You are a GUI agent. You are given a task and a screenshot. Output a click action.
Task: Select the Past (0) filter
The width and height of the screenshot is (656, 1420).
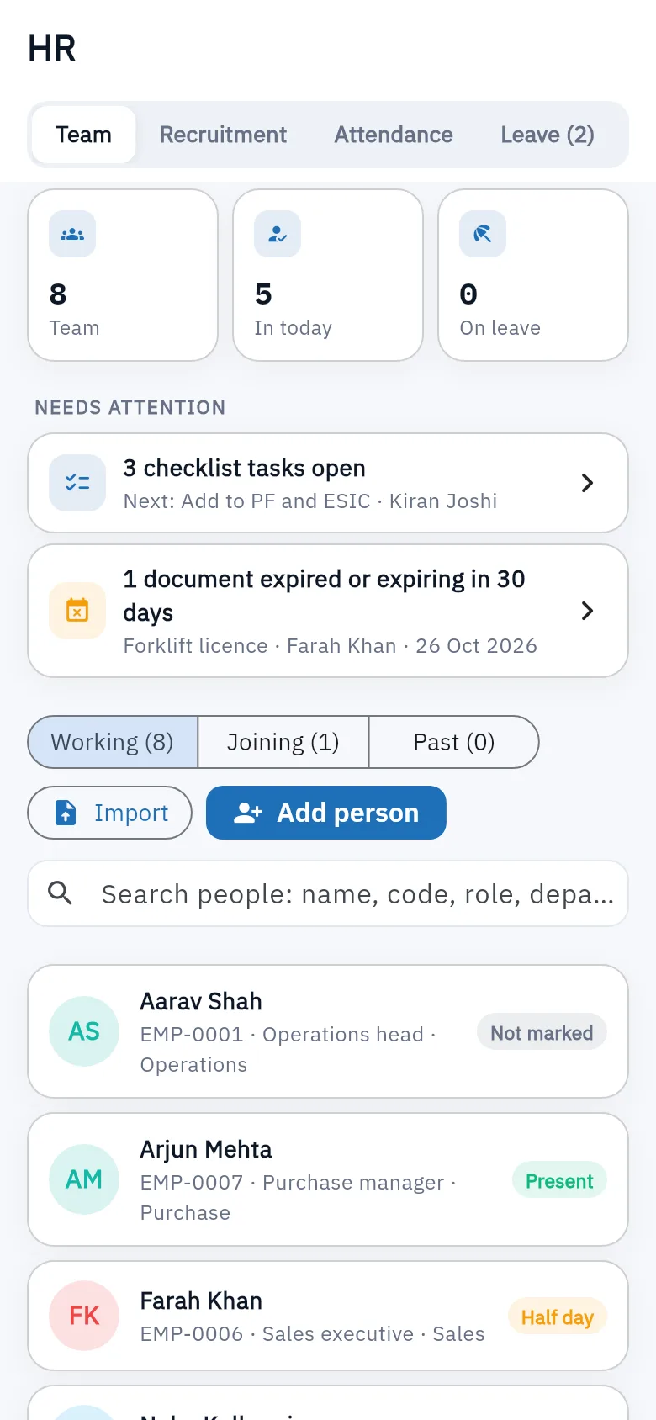click(x=454, y=742)
